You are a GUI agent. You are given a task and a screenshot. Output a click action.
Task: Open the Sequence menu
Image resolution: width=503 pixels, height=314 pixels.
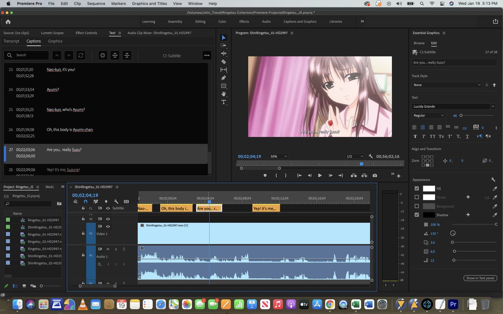click(96, 3)
